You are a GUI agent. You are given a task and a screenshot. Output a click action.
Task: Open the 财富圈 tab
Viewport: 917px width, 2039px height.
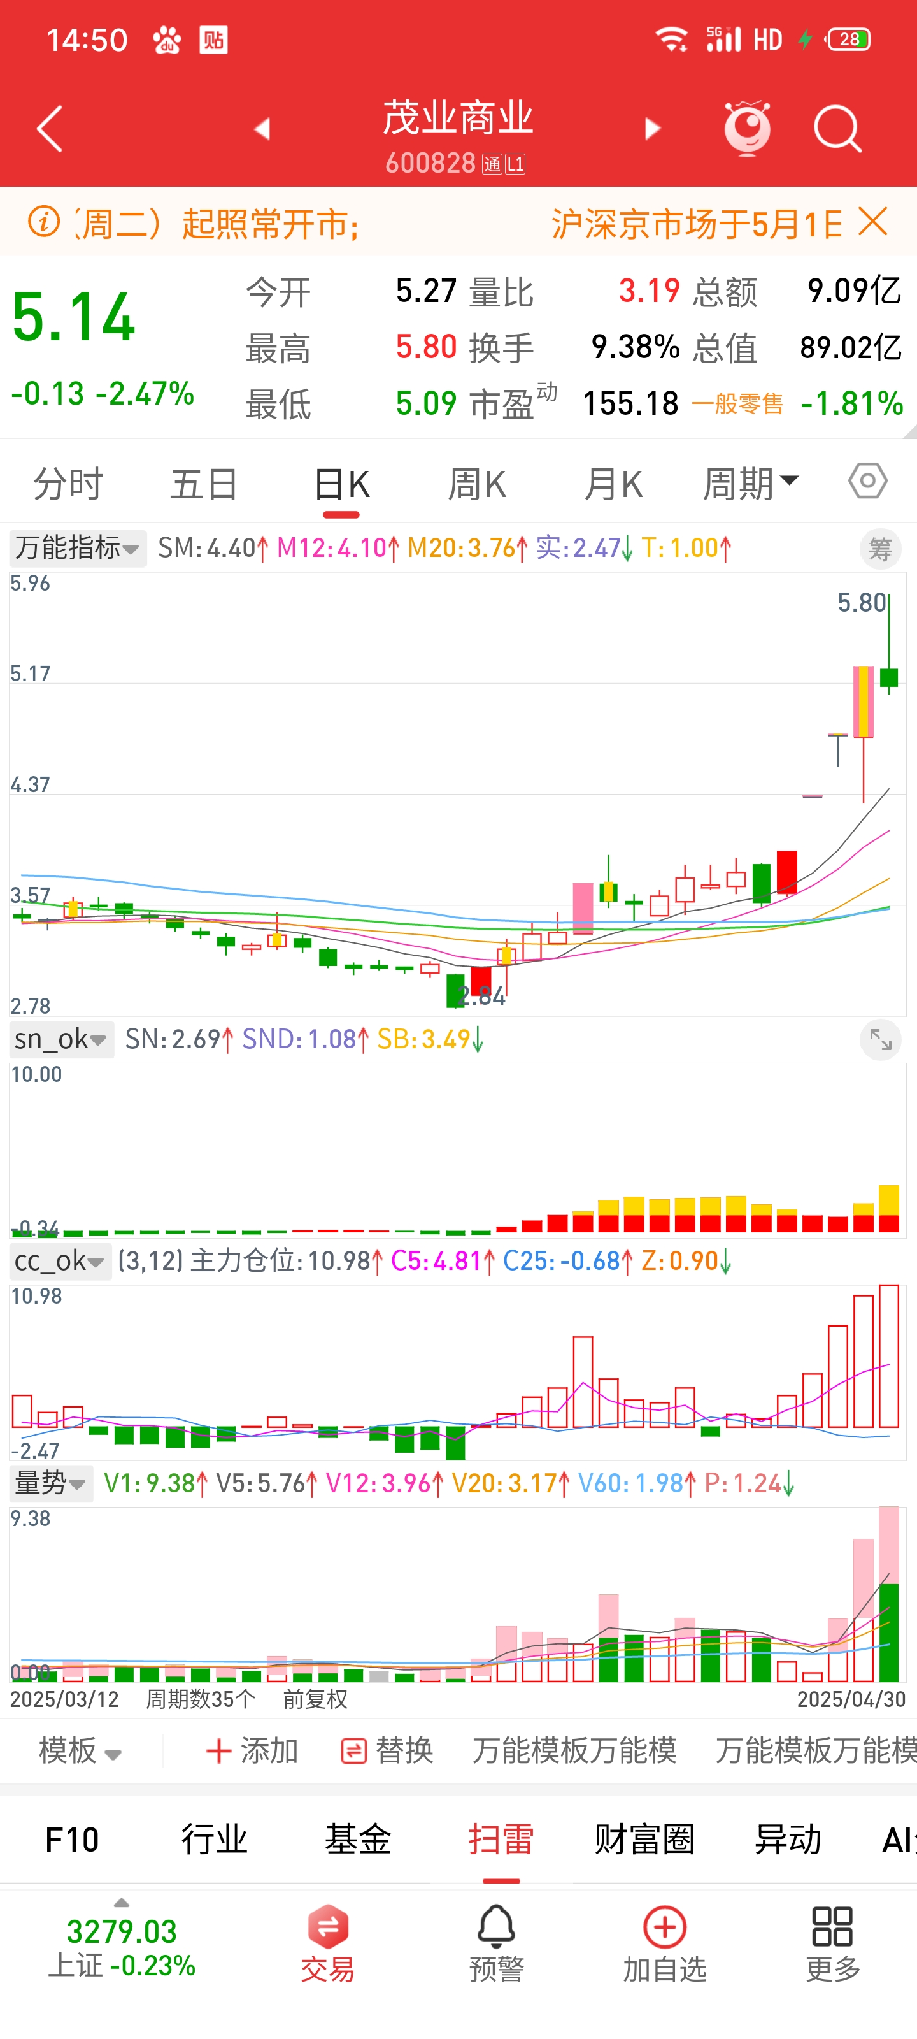click(644, 1839)
